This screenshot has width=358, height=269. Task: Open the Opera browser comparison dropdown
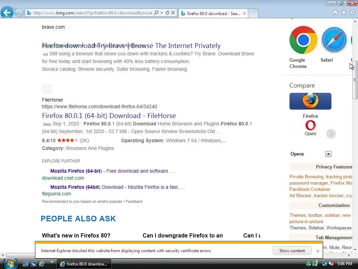click(328, 154)
